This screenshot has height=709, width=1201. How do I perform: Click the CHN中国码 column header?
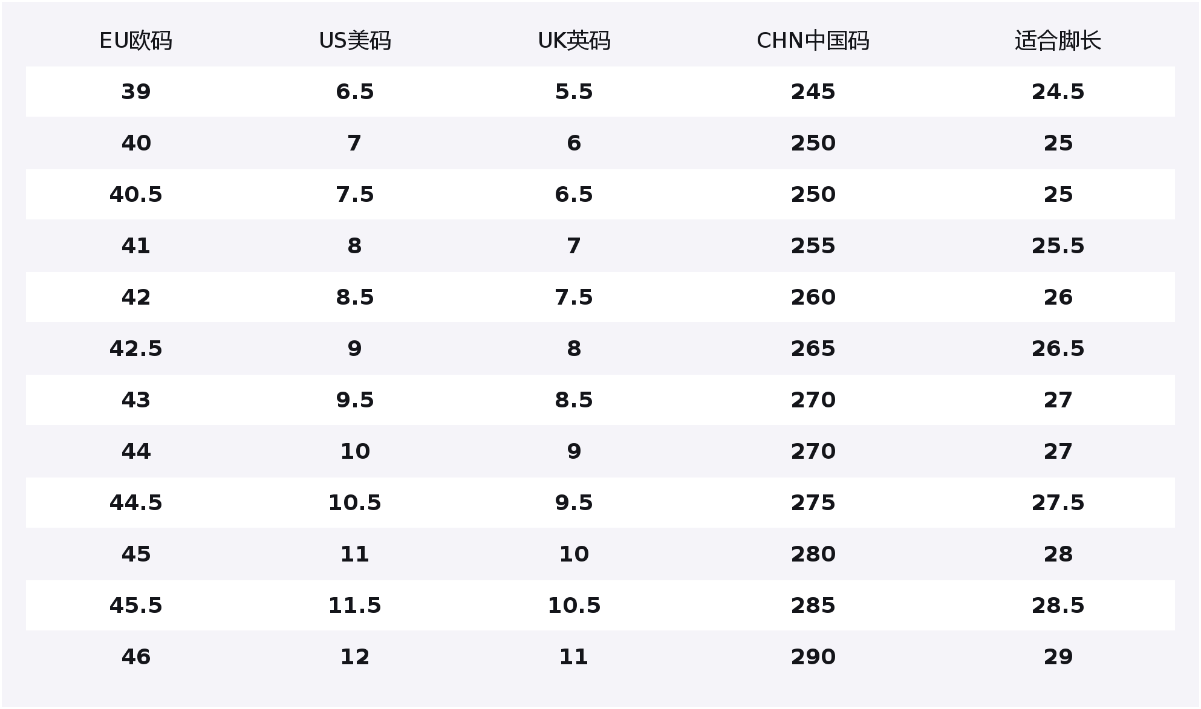[813, 40]
